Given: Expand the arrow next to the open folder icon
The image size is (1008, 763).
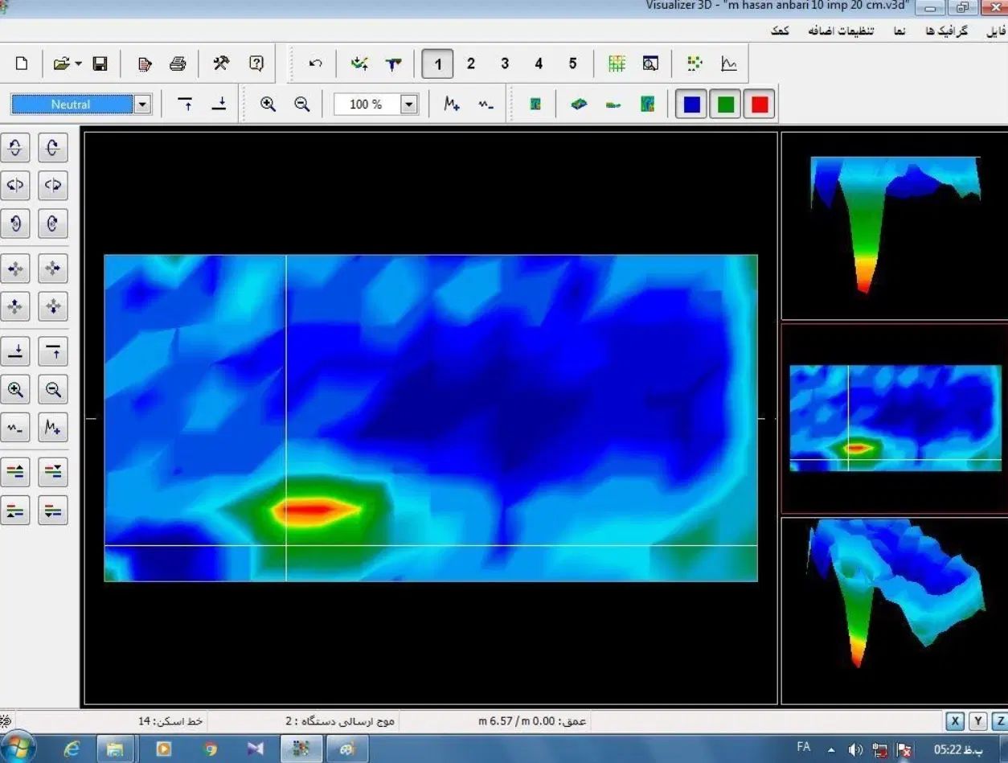Looking at the screenshot, I should [78, 64].
